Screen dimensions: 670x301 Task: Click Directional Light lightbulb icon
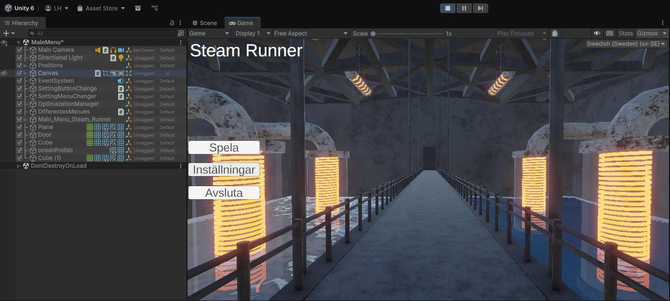coord(121,58)
